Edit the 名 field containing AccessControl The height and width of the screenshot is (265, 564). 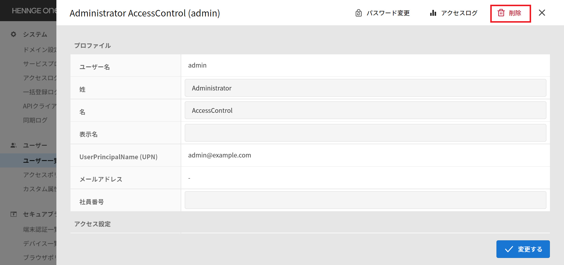coord(365,110)
